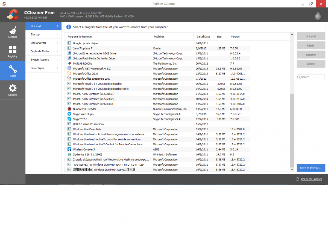This screenshot has height=231, width=328.
Task: Open the System Restore tab
Action: (43, 60)
